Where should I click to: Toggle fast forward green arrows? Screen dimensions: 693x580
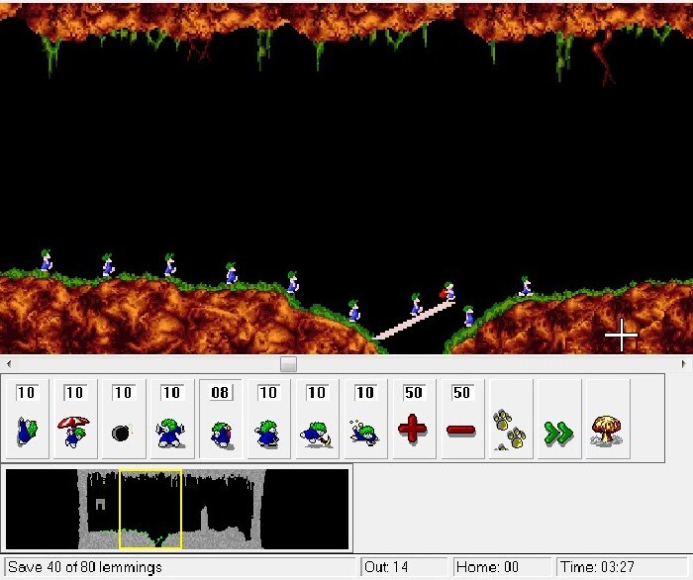click(x=558, y=420)
